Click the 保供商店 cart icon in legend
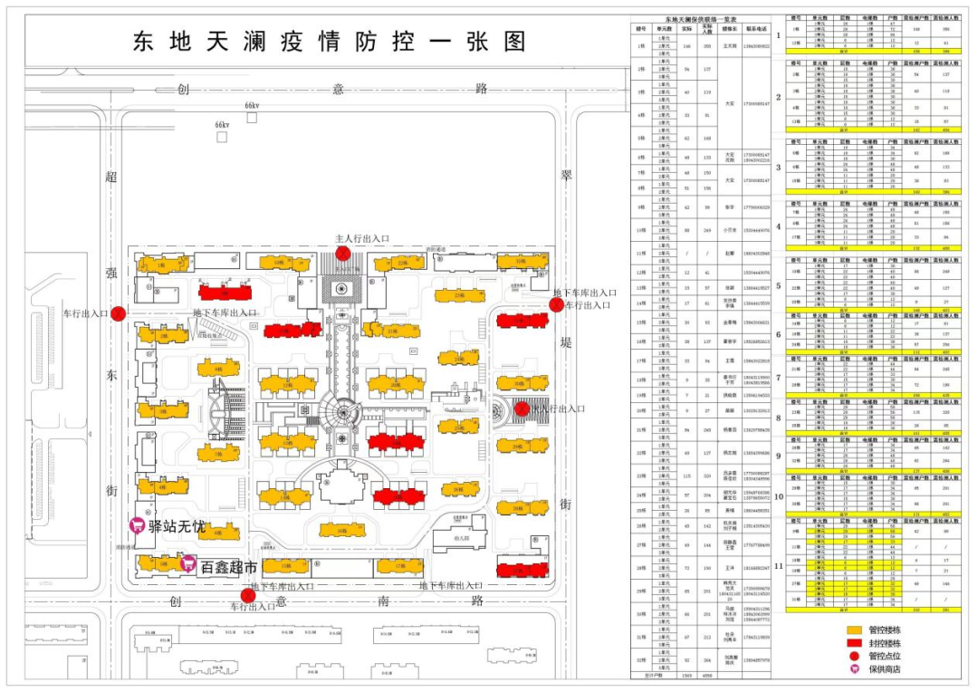Image resolution: width=978 pixels, height=692 pixels. click(x=854, y=669)
